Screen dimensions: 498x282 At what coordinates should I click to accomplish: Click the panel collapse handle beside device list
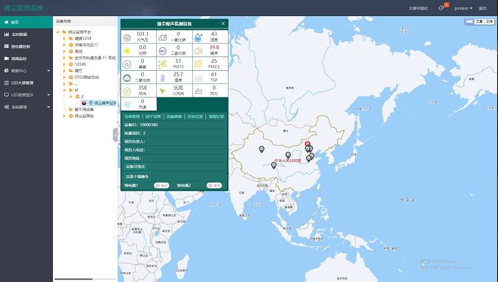[x=115, y=135]
